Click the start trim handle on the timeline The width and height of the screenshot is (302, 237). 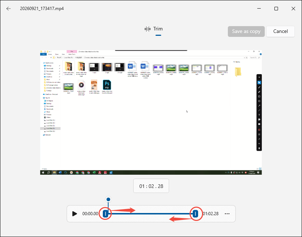pyautogui.click(x=105, y=214)
